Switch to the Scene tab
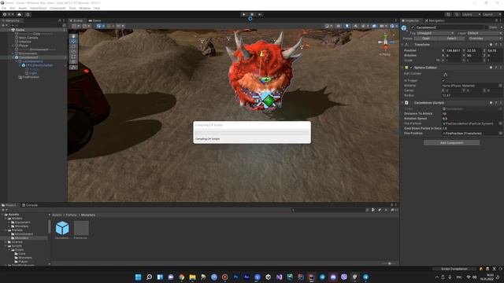 coord(76,20)
